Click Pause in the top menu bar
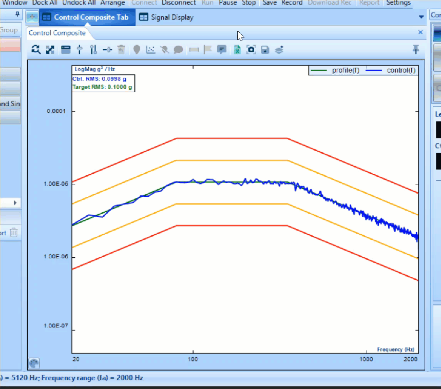The width and height of the screenshot is (441, 389). coord(228,3)
